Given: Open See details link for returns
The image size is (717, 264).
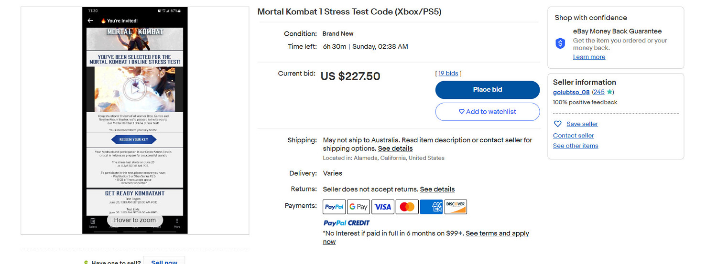Looking at the screenshot, I should 437,189.
